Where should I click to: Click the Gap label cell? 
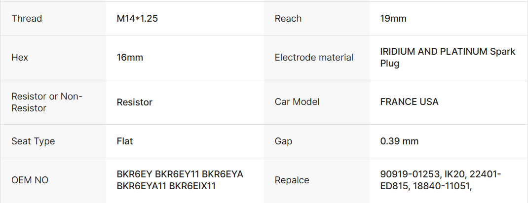tap(283, 141)
